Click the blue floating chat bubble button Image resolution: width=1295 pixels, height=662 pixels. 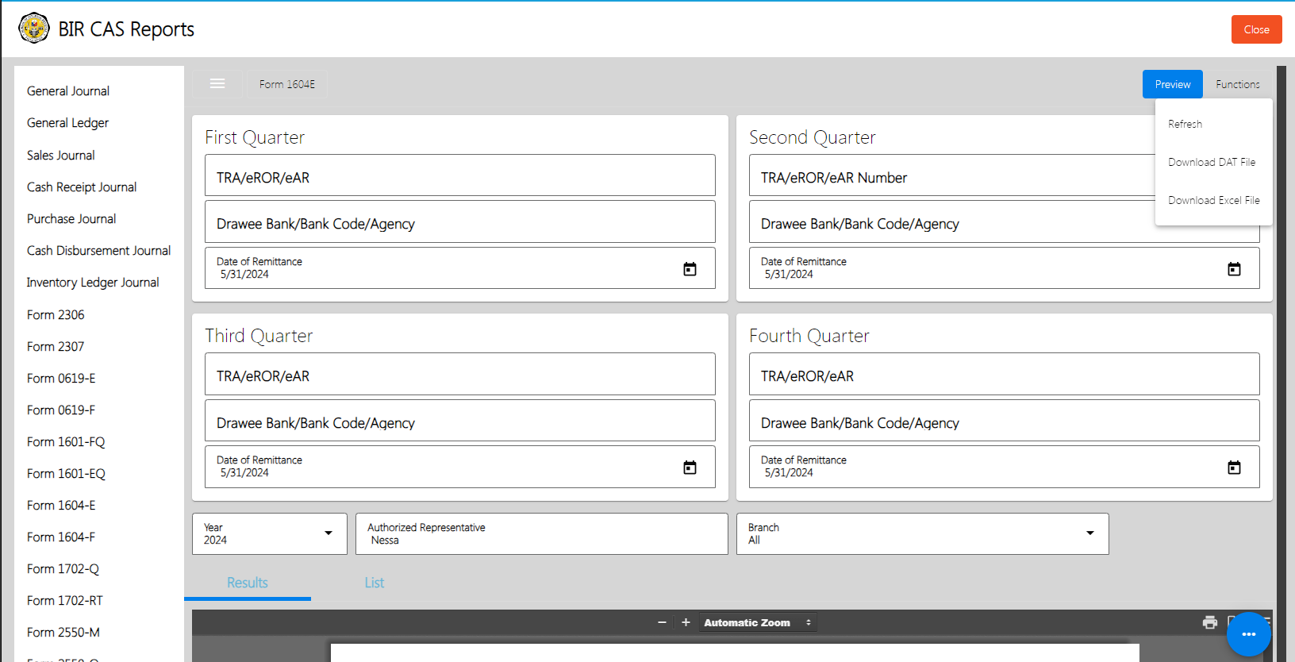[1248, 633]
